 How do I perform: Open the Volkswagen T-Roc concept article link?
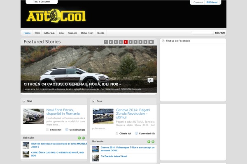128,149
